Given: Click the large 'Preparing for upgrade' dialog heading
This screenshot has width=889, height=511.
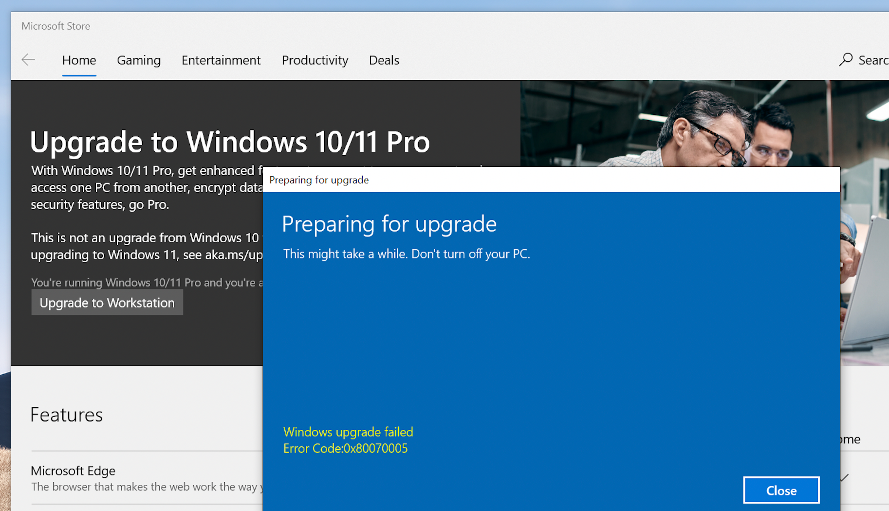Looking at the screenshot, I should 389,224.
